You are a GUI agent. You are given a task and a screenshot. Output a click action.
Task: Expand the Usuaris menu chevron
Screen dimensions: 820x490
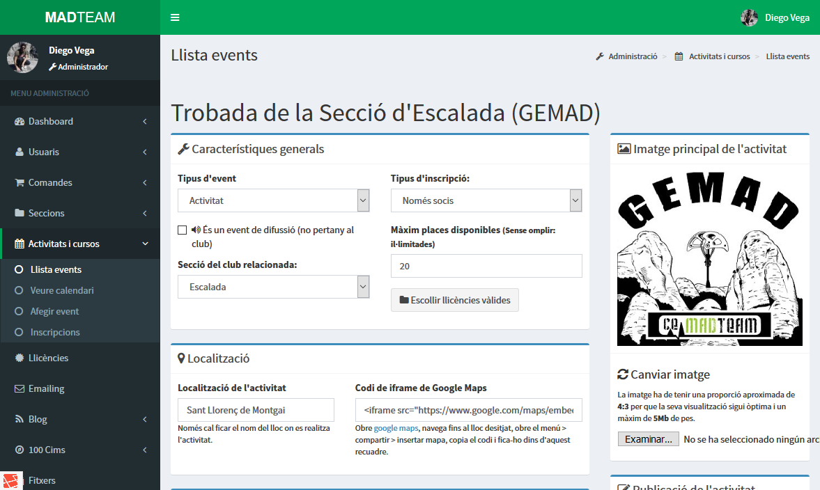(x=145, y=152)
